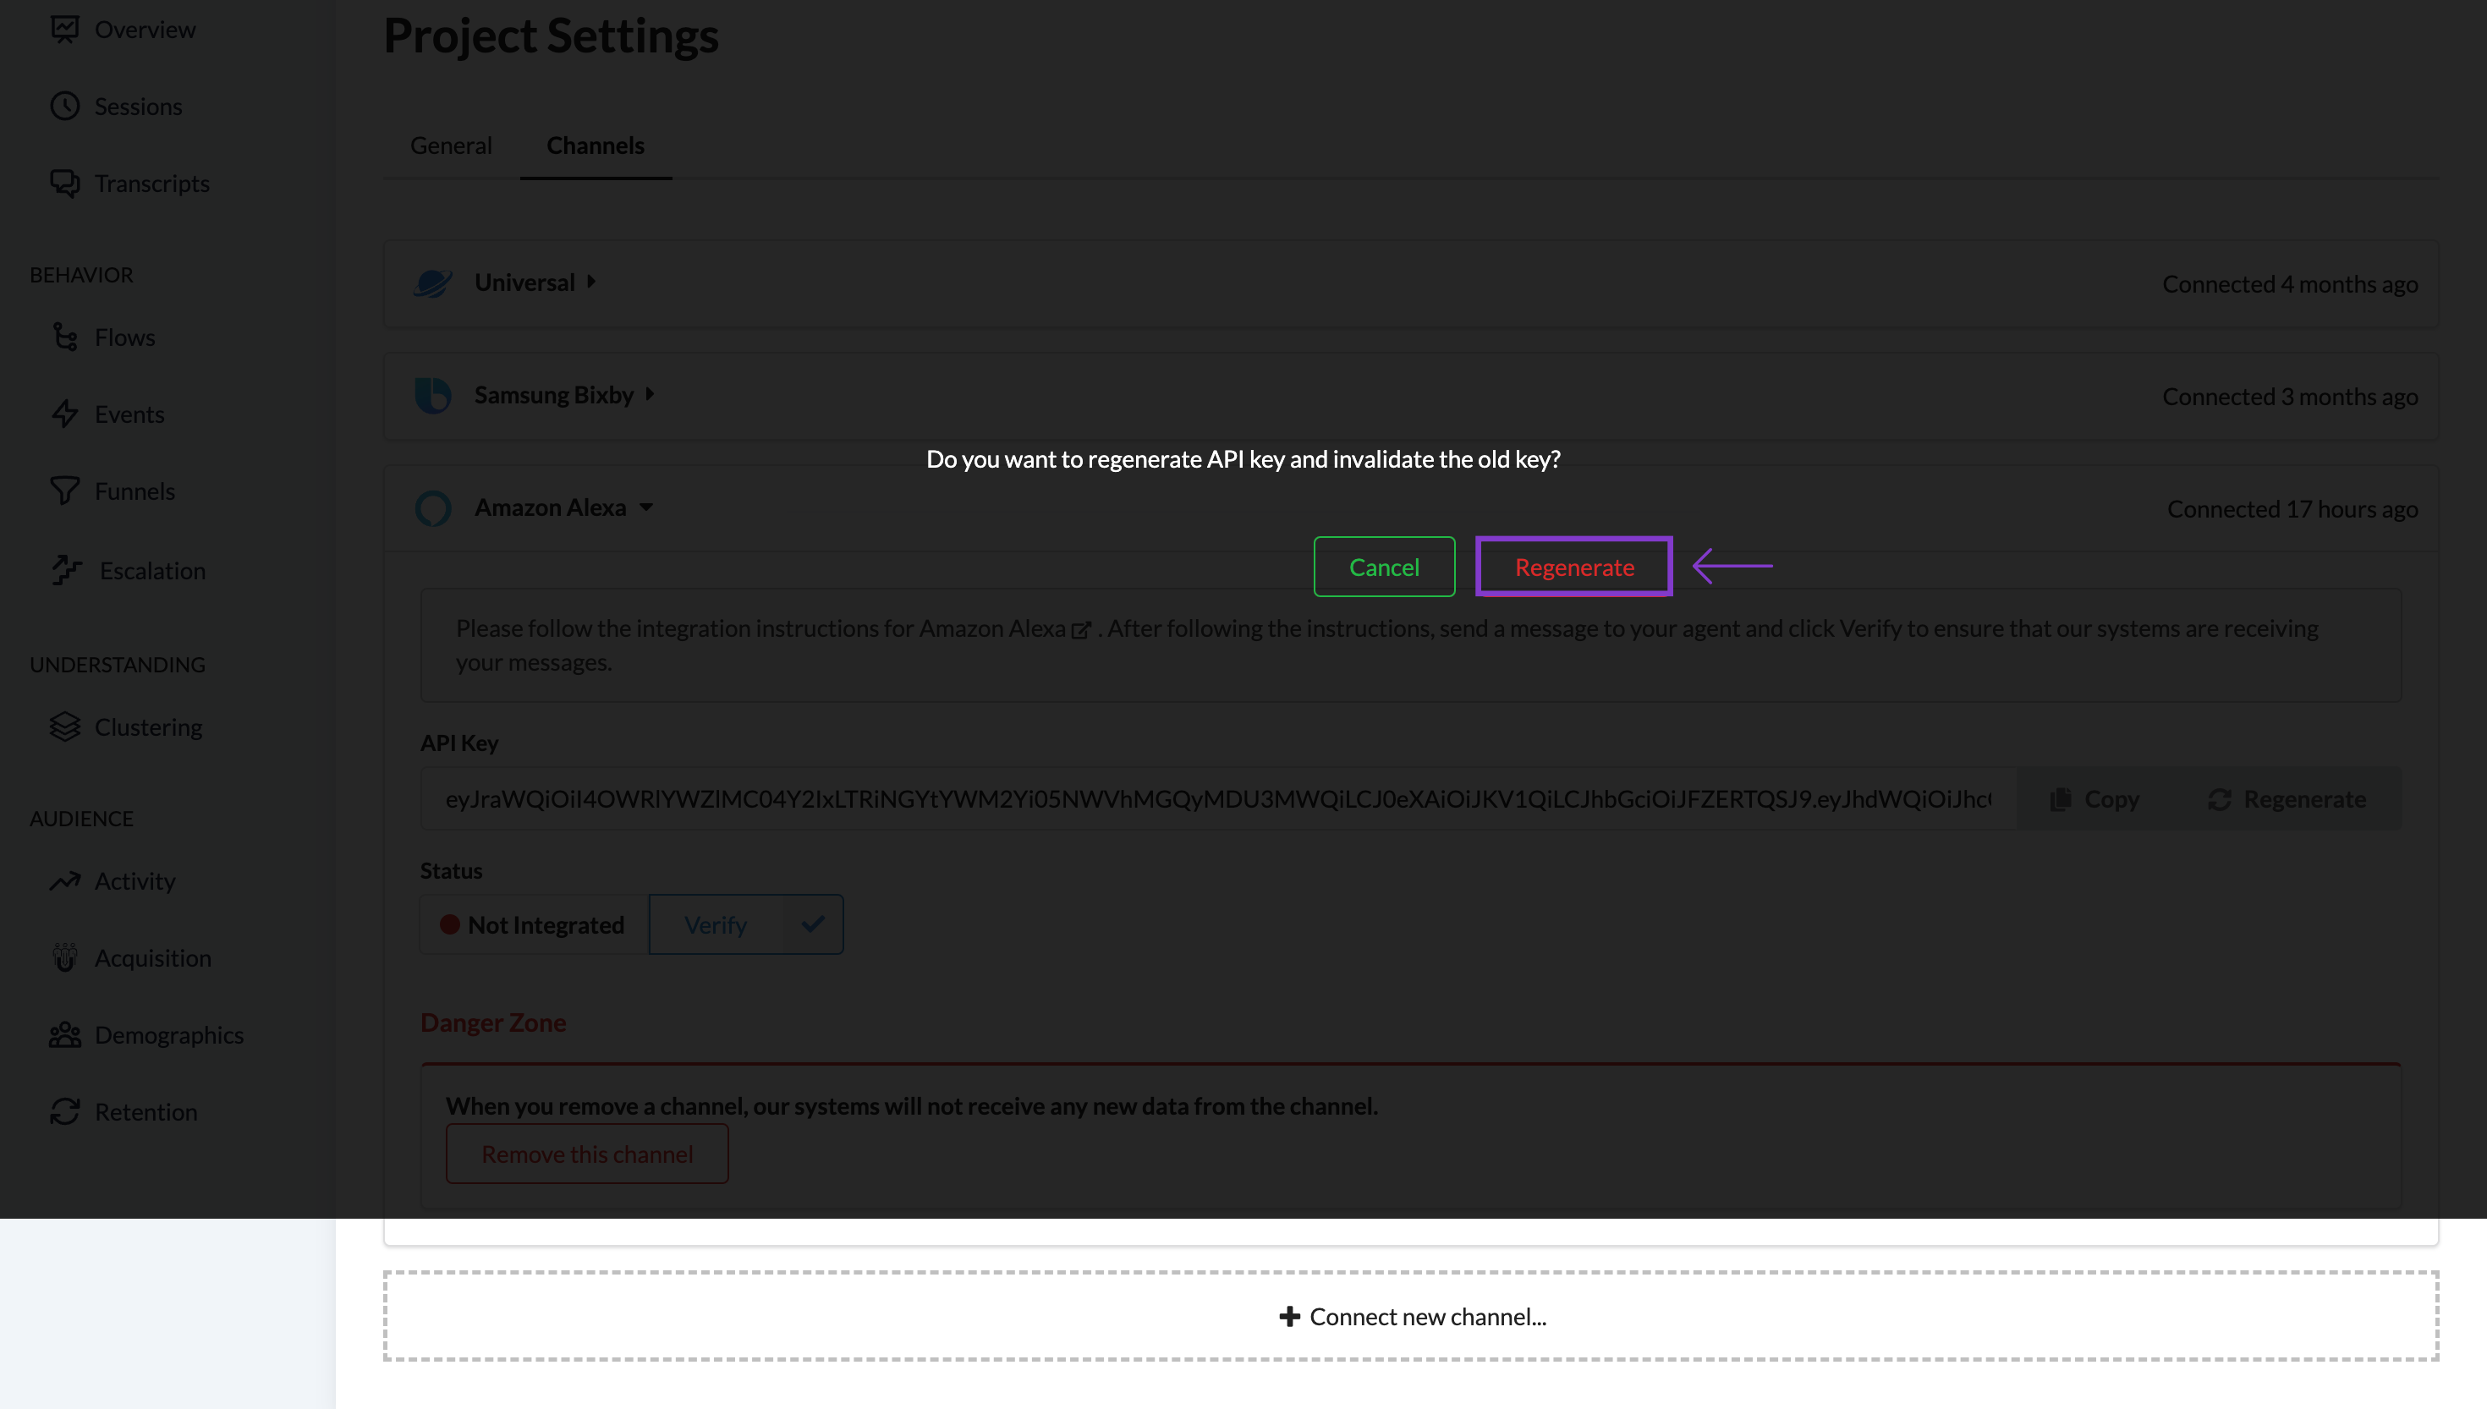Click Remove this channel
Image resolution: width=2487 pixels, height=1409 pixels.
click(x=586, y=1154)
